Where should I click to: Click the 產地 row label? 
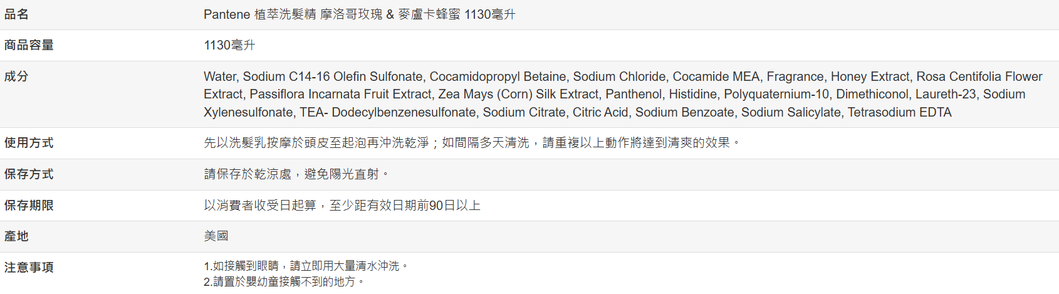pos(16,236)
